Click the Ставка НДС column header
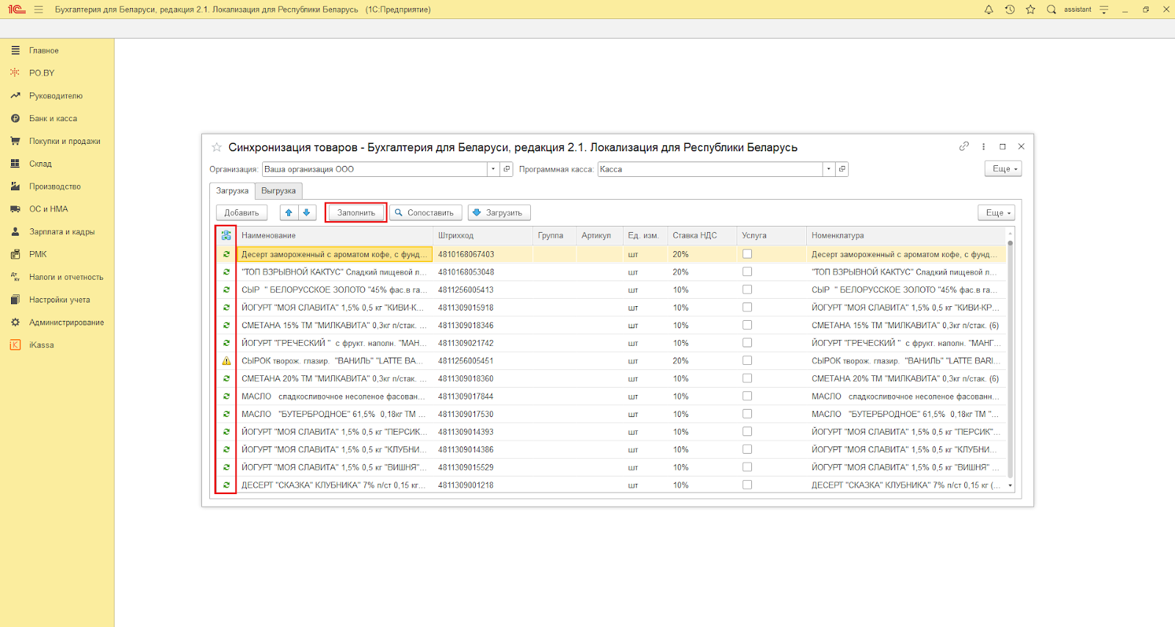 pyautogui.click(x=701, y=236)
